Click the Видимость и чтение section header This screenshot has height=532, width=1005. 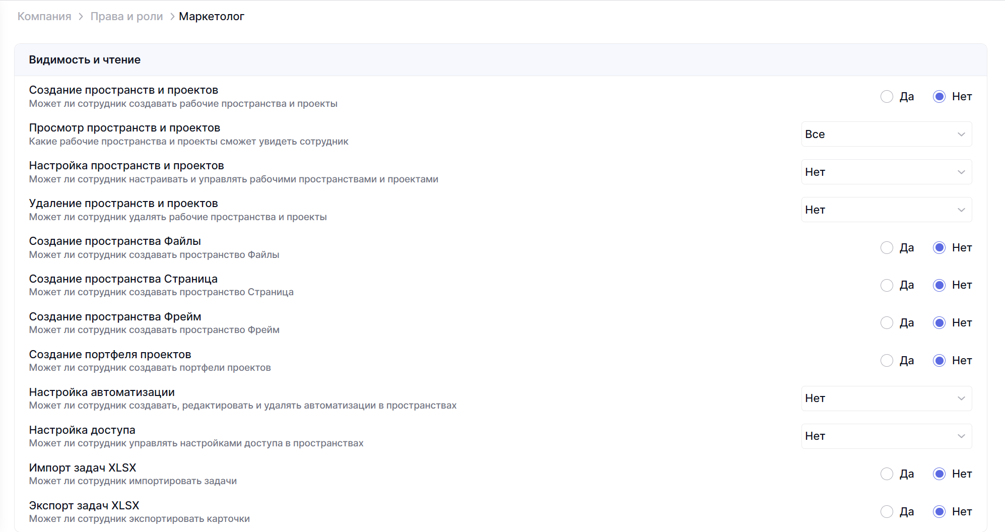[x=85, y=60]
